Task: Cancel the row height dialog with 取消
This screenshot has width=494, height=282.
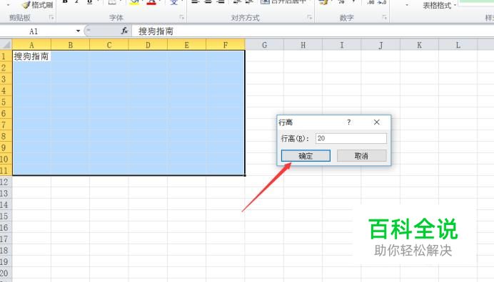Action: [x=362, y=156]
